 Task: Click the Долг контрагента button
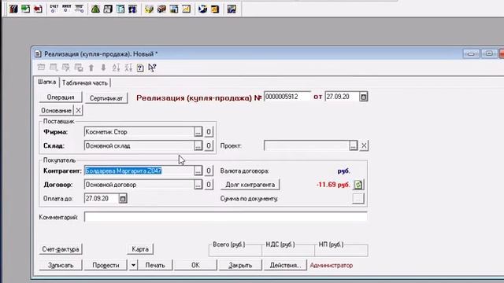click(250, 185)
